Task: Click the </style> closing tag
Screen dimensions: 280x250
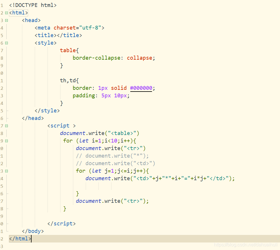Action: [x=47, y=111]
